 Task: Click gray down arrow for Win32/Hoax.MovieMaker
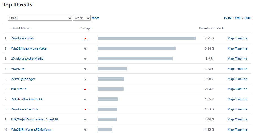(85, 49)
